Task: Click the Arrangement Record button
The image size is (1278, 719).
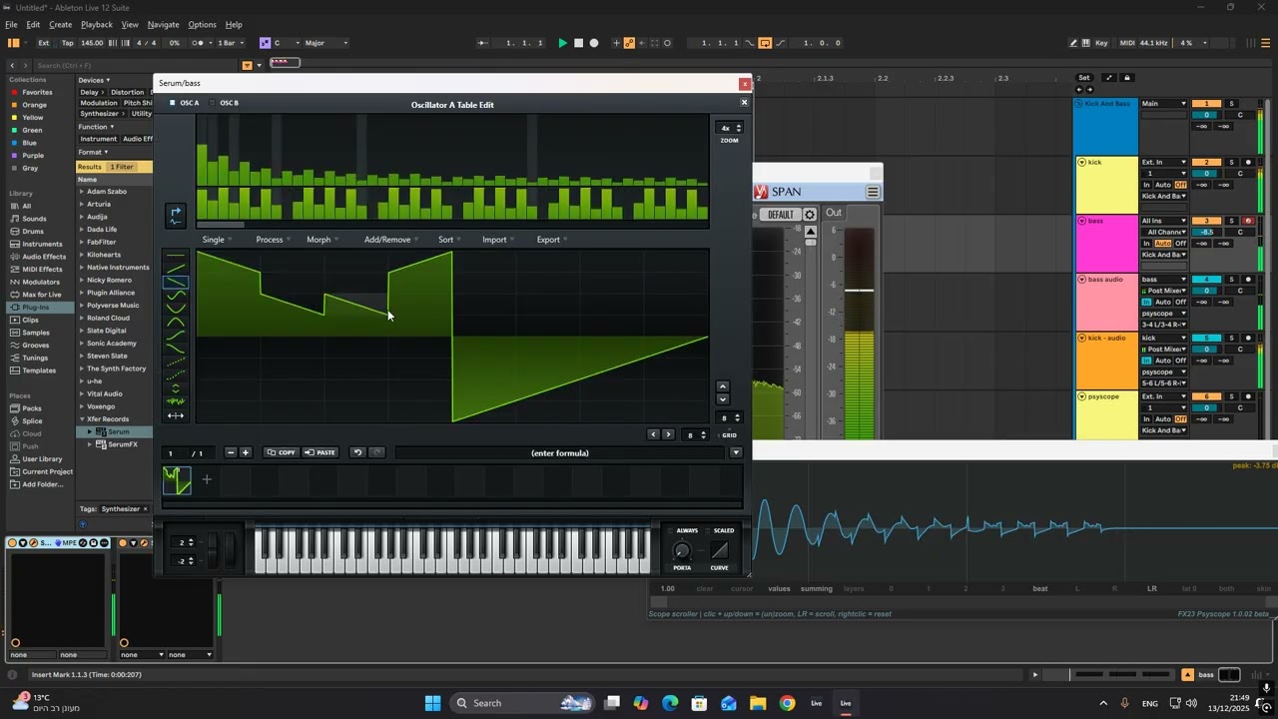Action: 594,43
